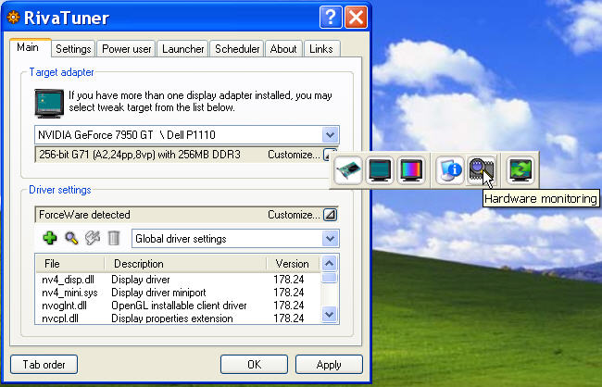This screenshot has width=602, height=387.
Task: Click the teal monitor icon in popup toolbar
Action: click(380, 169)
